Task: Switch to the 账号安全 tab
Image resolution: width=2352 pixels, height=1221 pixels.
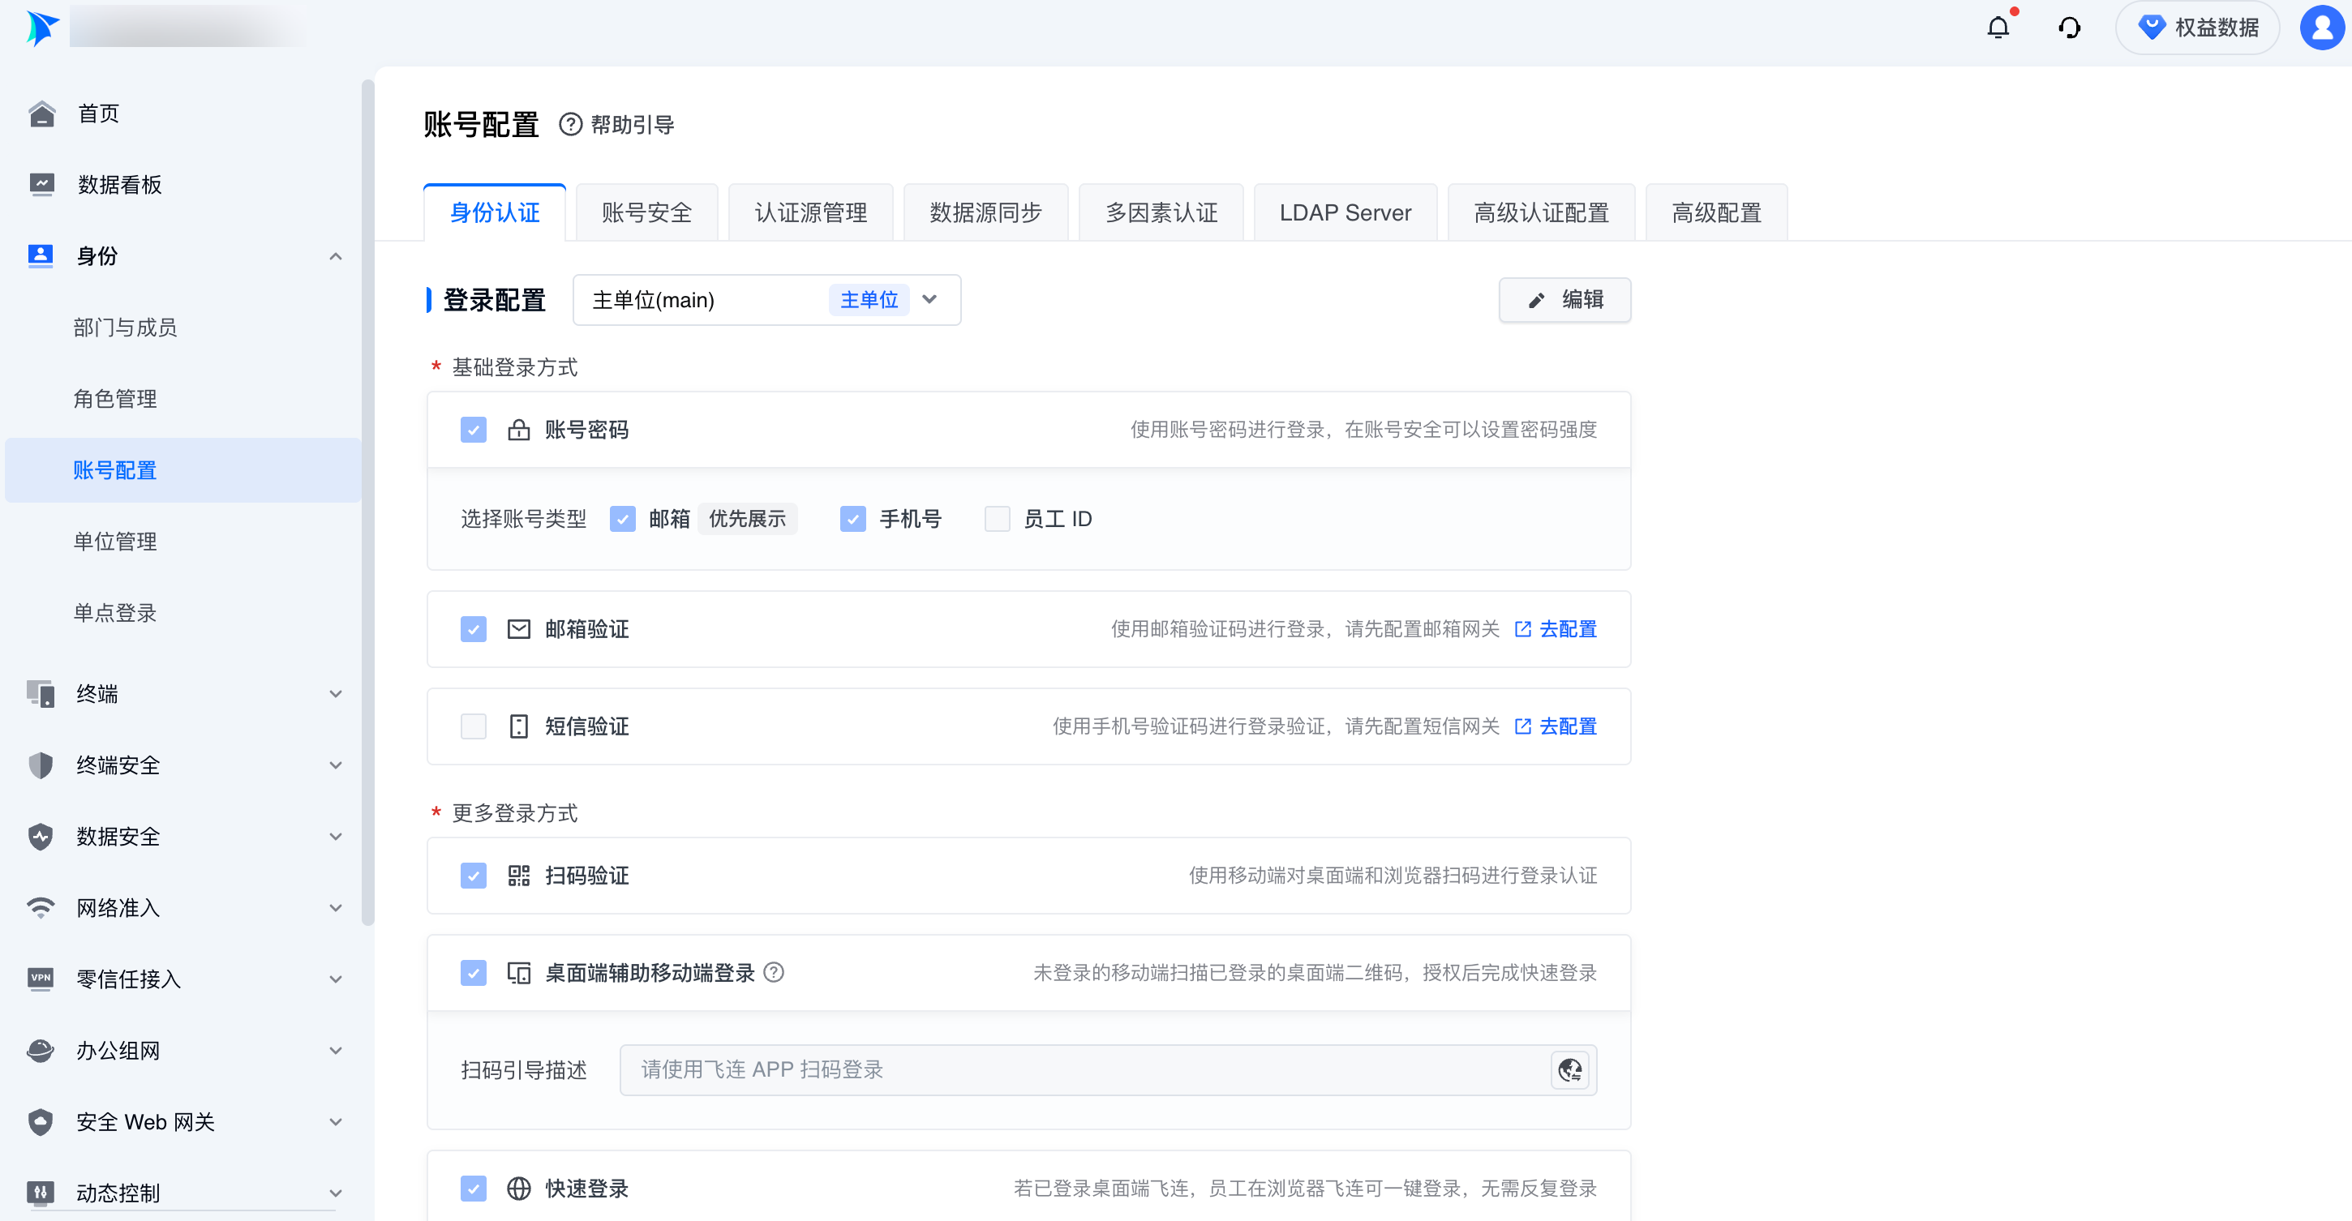Action: pyautogui.click(x=646, y=212)
